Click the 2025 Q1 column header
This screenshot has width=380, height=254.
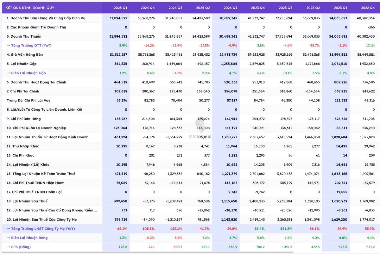pos(120,8)
